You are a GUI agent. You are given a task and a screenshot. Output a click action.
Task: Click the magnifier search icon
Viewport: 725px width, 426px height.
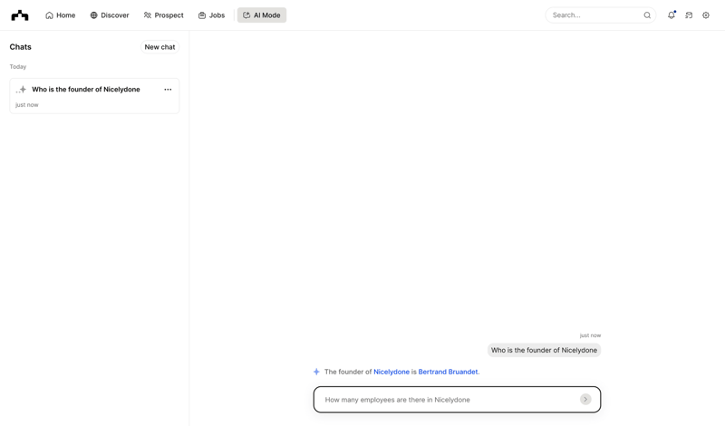pos(647,15)
